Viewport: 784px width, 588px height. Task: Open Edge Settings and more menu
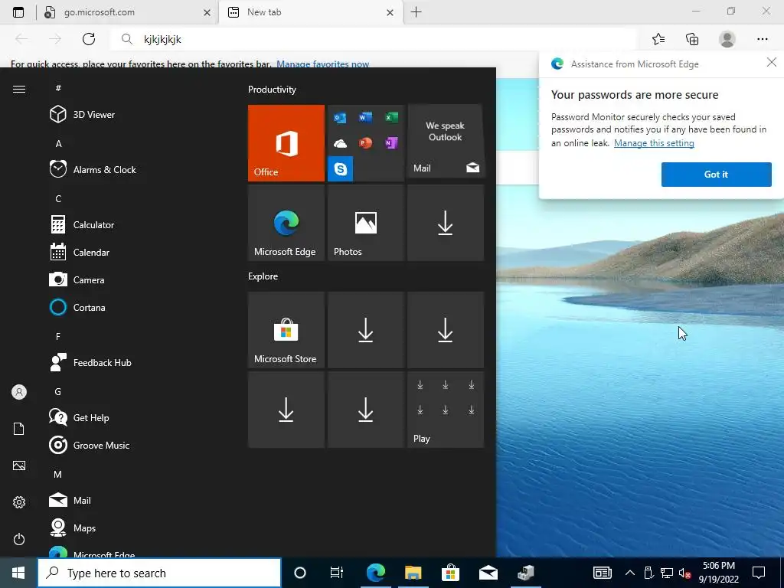pos(762,39)
